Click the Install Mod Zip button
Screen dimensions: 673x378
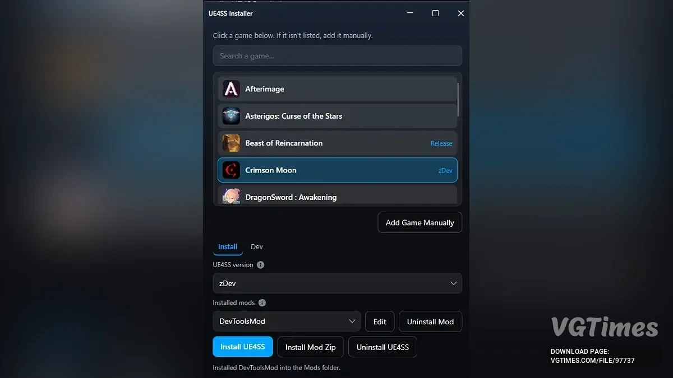pos(311,347)
